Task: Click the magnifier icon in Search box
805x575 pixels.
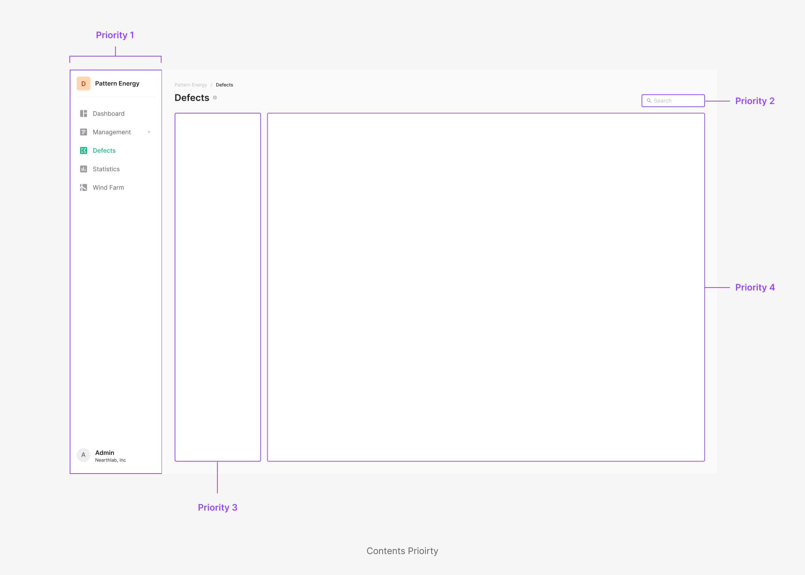Action: (649, 101)
